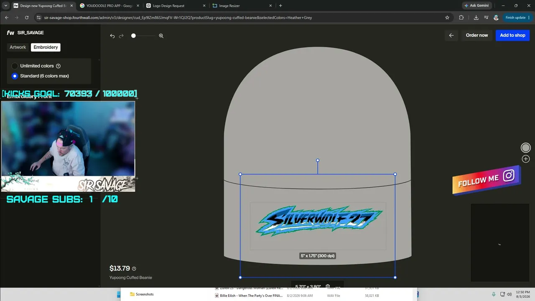This screenshot has width=535, height=301.
Task: Click the top-right resize handle of the selection
Action: pos(395,174)
